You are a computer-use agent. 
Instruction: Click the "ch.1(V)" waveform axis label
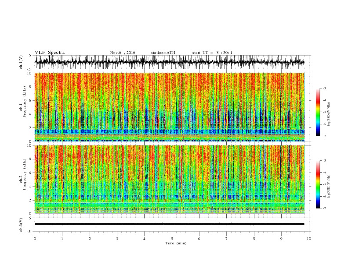21,62
